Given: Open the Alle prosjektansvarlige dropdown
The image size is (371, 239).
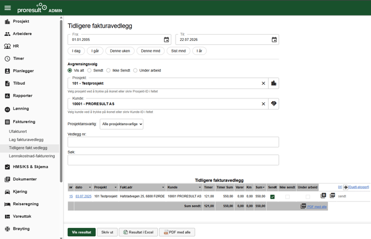Looking at the screenshot, I should (122, 124).
